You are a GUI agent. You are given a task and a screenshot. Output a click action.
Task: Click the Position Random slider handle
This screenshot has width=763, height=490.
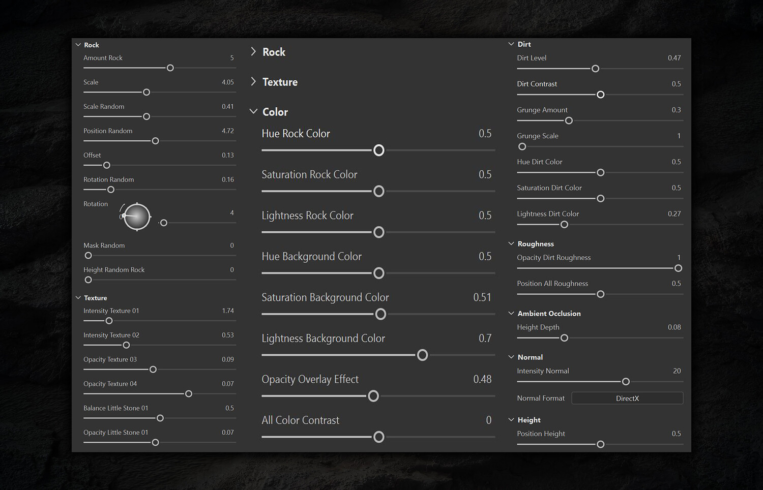coord(156,141)
